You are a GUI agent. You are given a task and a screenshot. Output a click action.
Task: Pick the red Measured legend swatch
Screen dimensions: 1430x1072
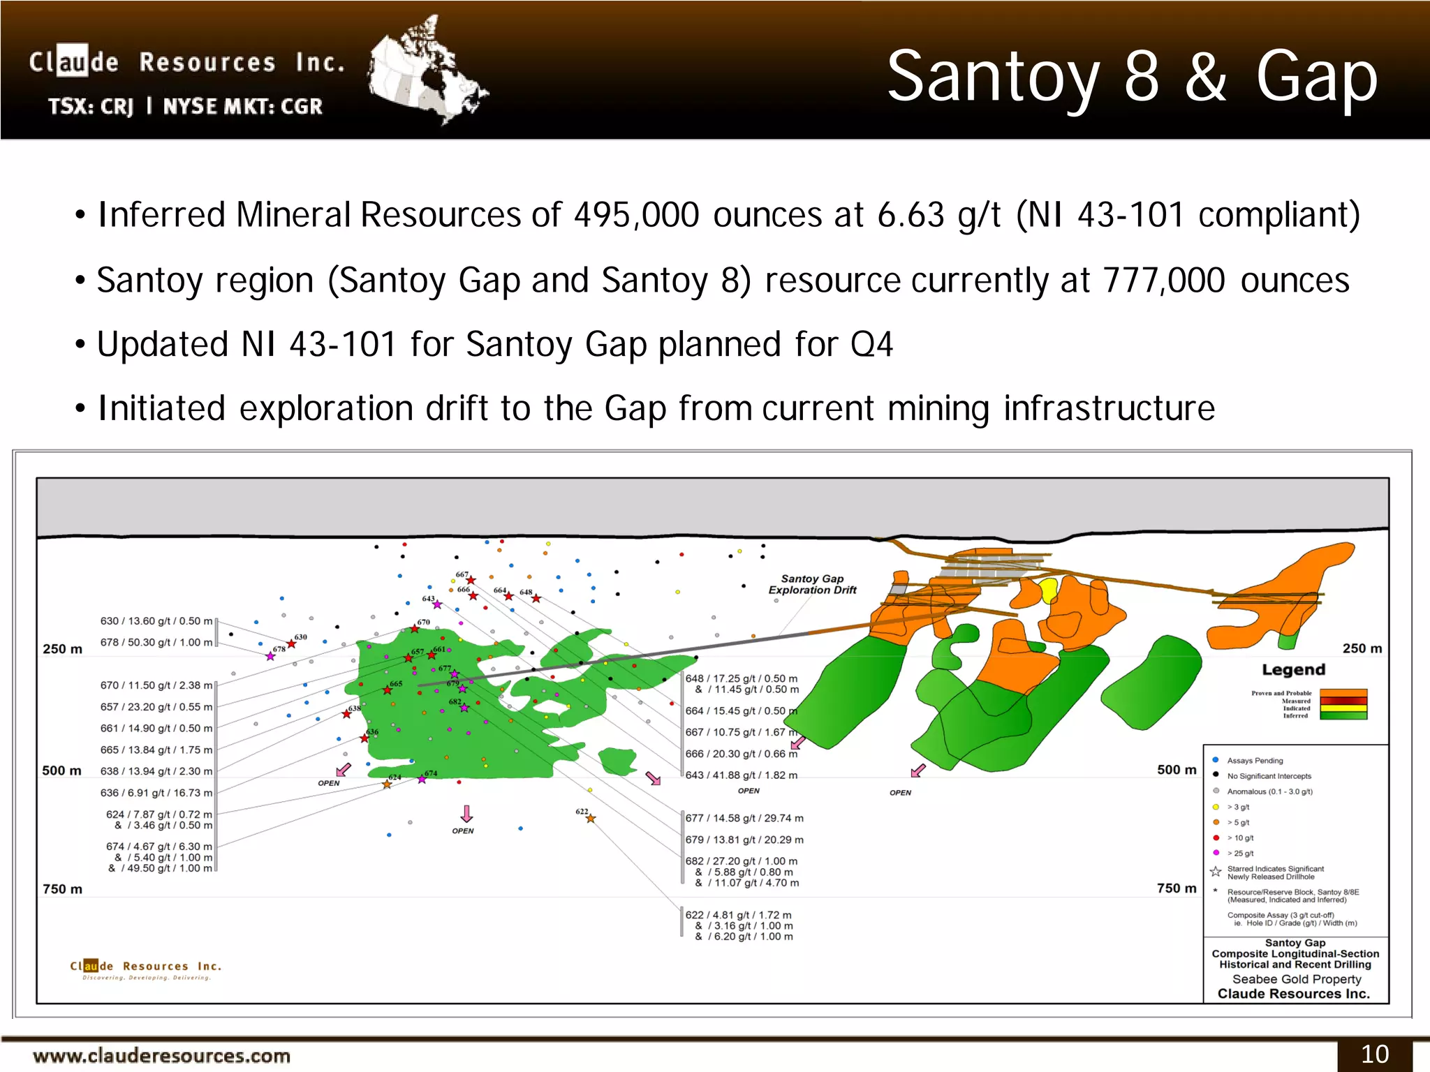click(x=1343, y=701)
